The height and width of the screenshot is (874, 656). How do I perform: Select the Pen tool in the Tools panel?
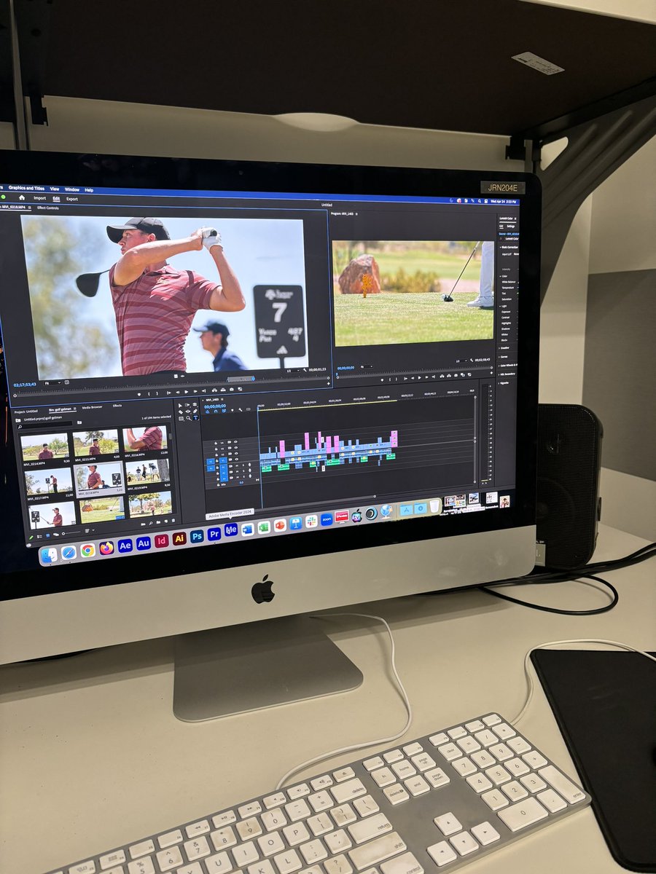195,412
